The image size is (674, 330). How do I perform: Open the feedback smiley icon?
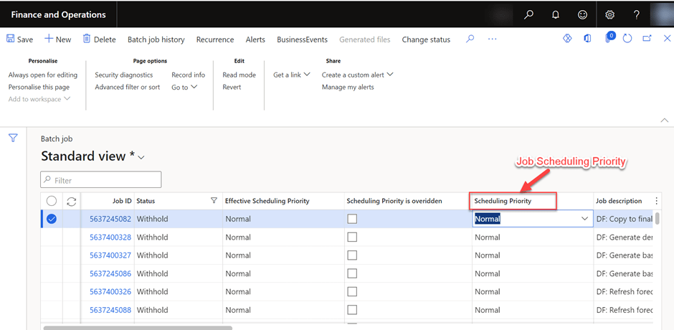583,14
